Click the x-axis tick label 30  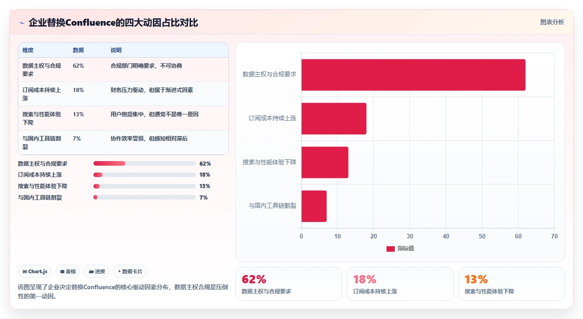point(410,236)
